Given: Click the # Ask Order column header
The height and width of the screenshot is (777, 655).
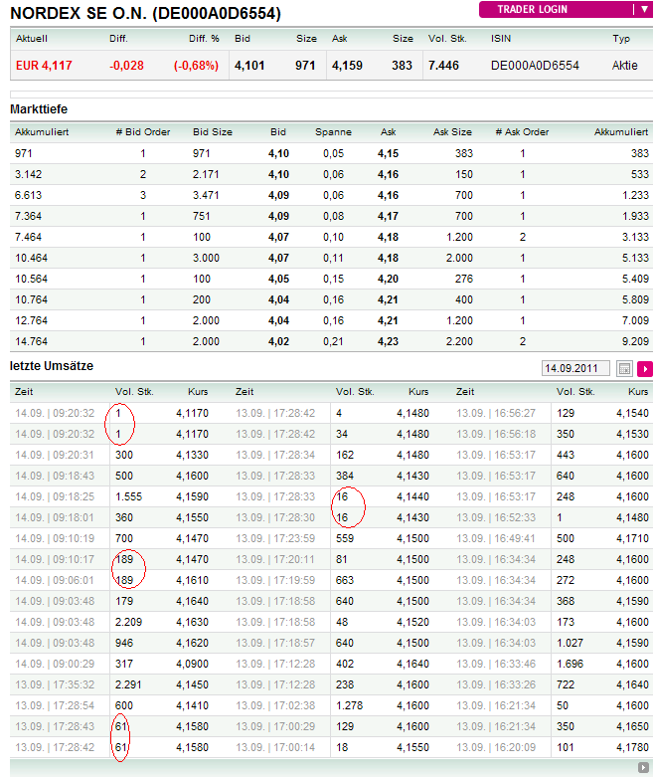Looking at the screenshot, I should click(x=522, y=131).
